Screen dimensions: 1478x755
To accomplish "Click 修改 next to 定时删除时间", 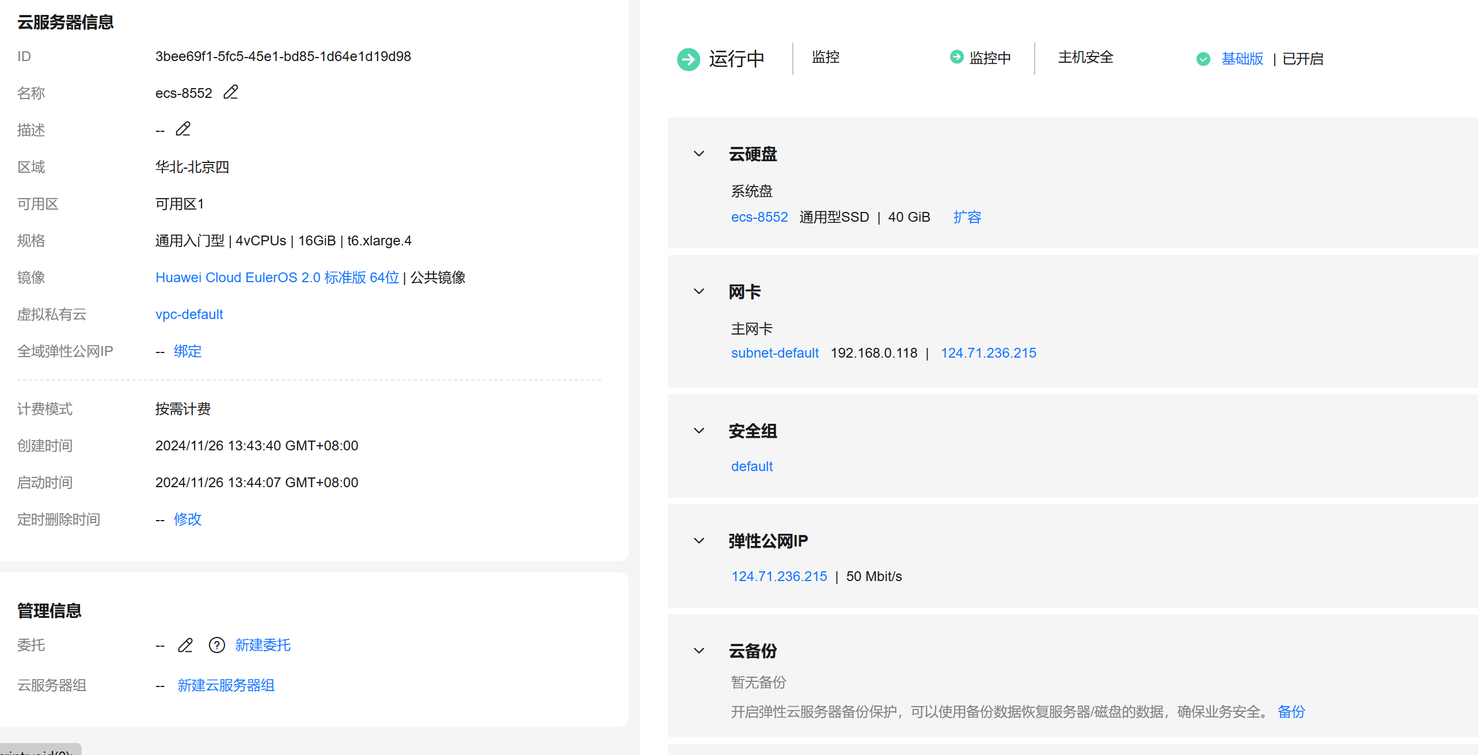I will (188, 519).
